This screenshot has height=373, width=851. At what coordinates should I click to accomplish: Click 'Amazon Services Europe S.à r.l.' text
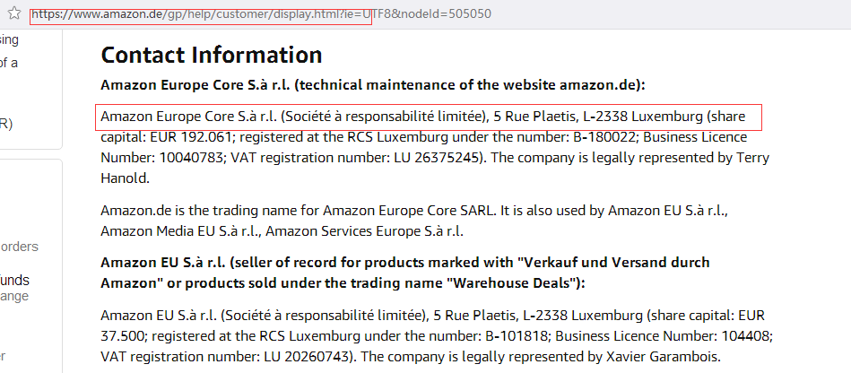click(x=364, y=231)
